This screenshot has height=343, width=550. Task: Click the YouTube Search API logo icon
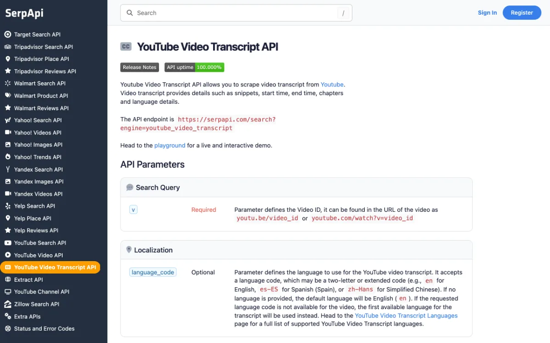[7, 243]
